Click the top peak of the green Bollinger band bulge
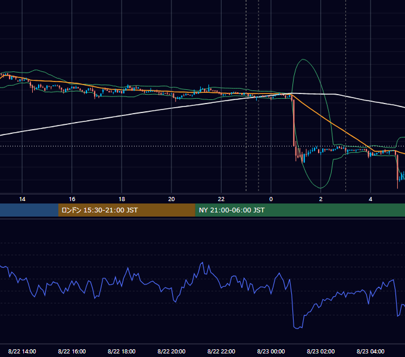405x357 pixels. coord(303,59)
